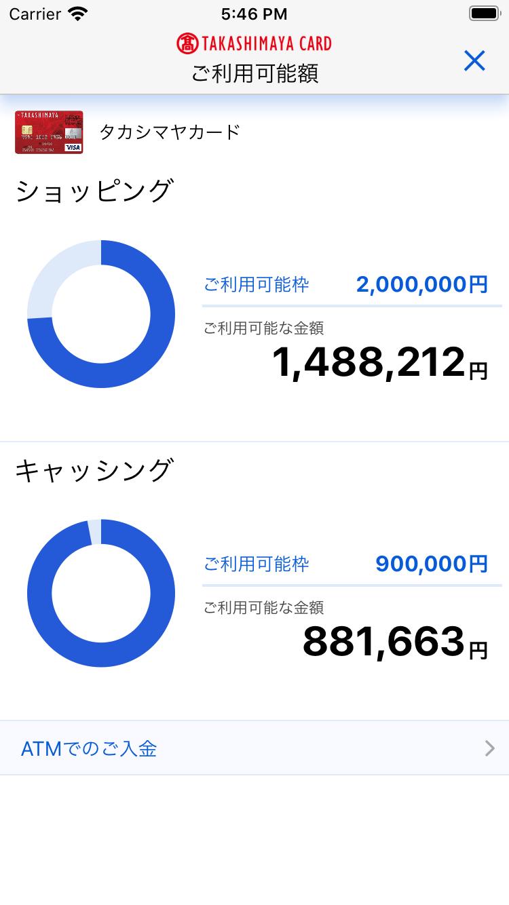509x905 pixels.
Task: Tap the VISA logo on the card image
Action: tap(73, 147)
